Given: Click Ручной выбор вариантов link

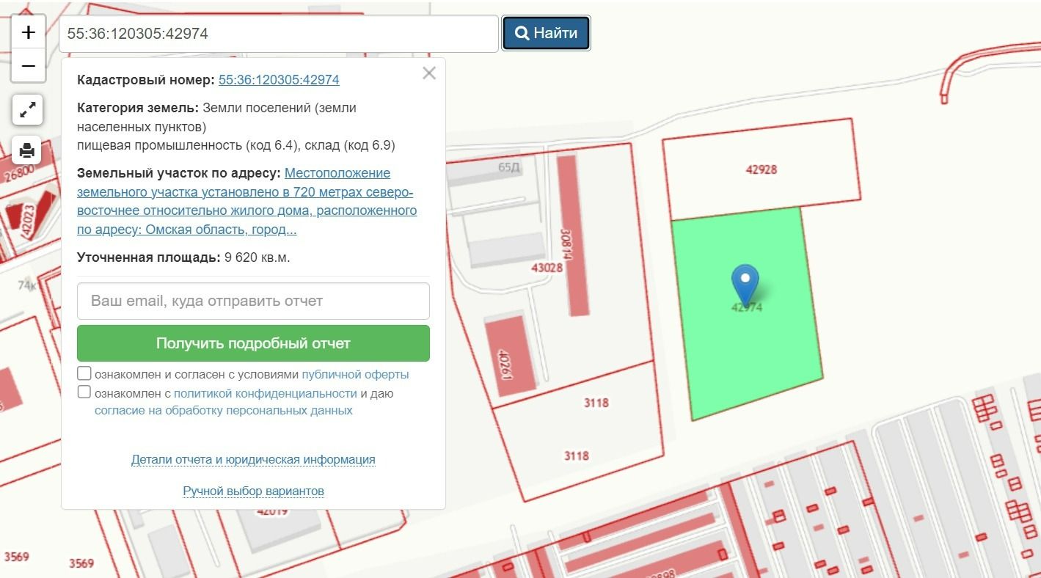Looking at the screenshot, I should 253,491.
